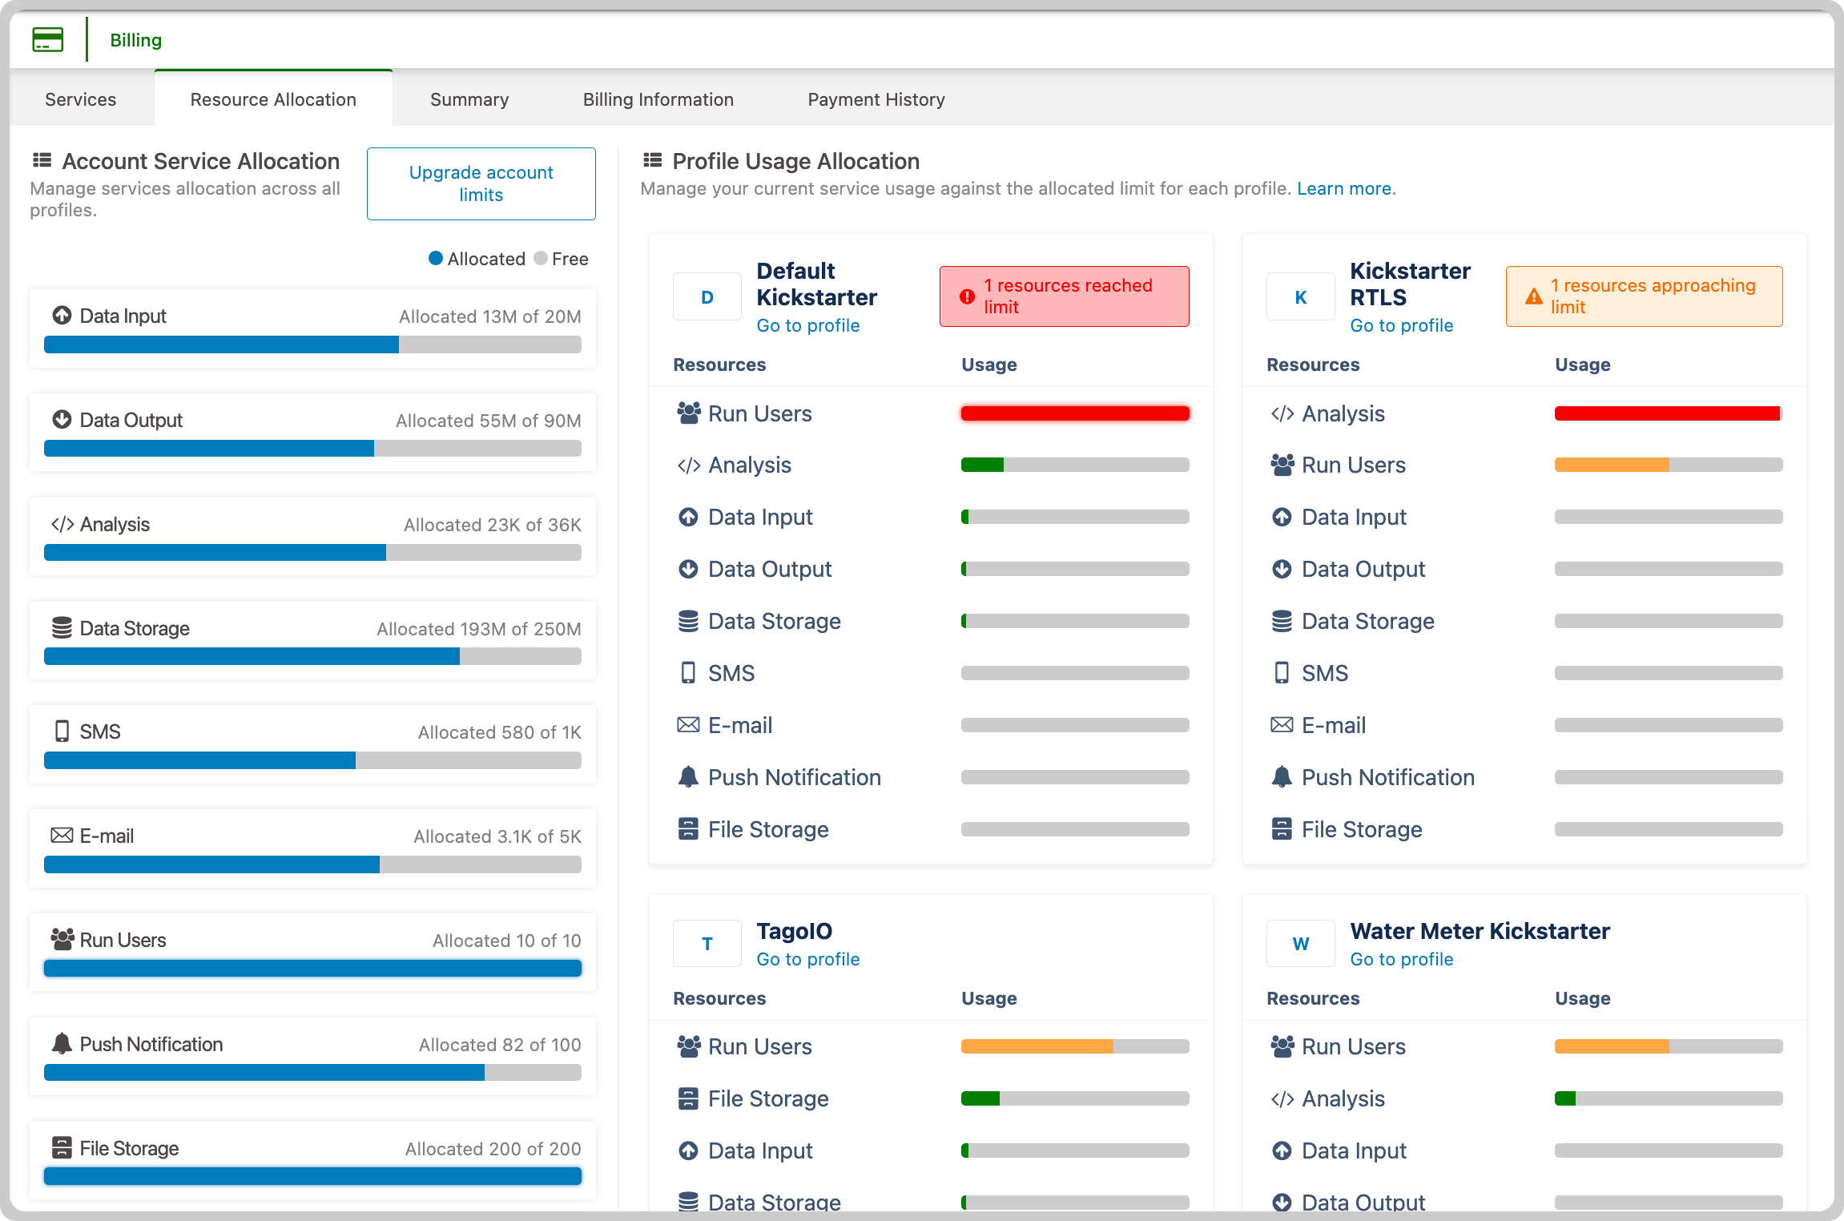Click the Data Input allocation bar, 13M of 20M

click(x=312, y=345)
